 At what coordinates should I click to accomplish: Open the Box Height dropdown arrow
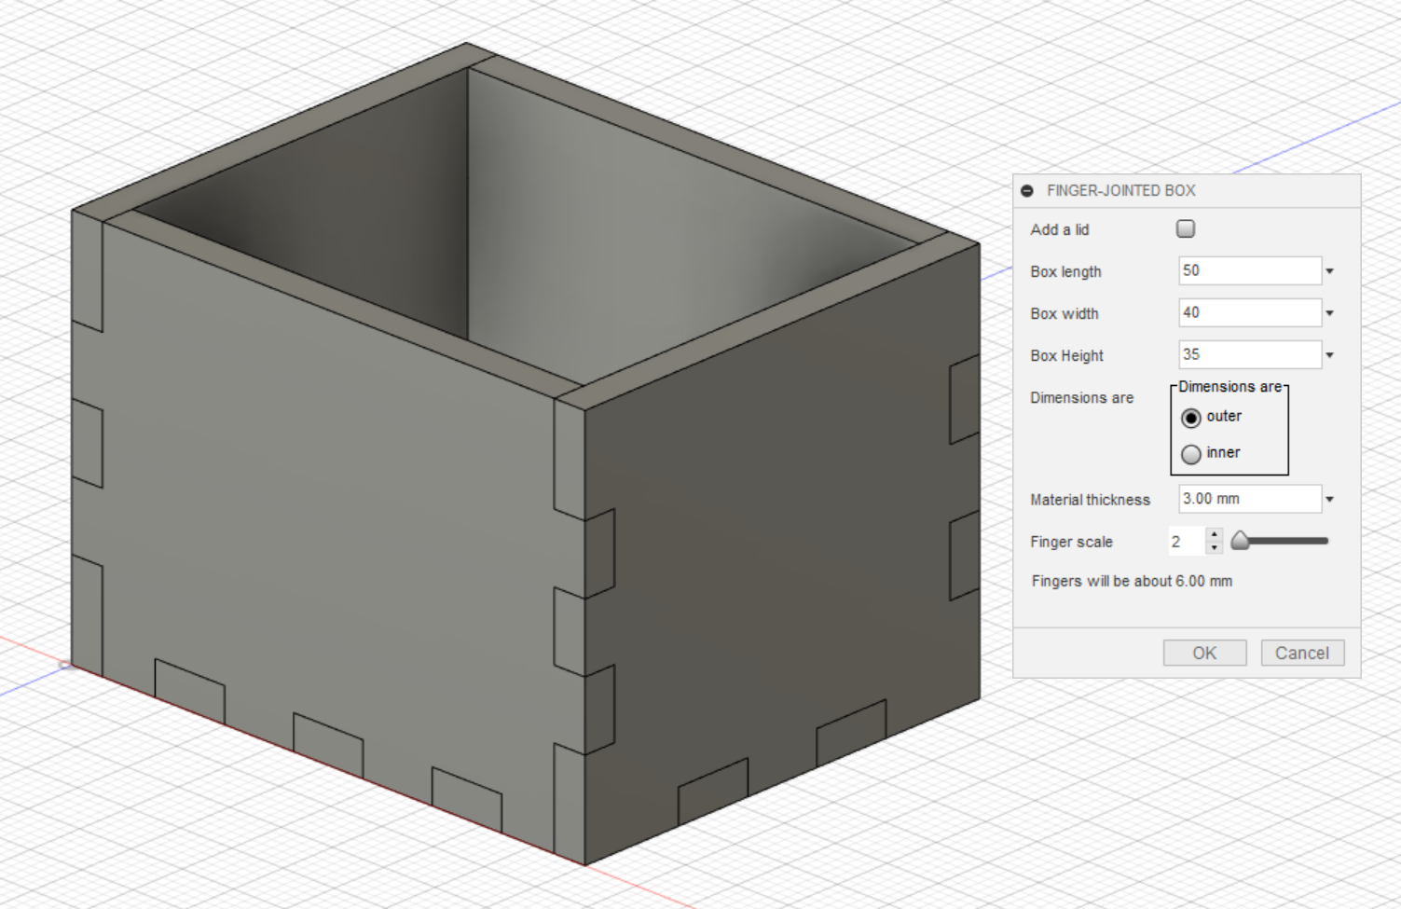[1330, 355]
